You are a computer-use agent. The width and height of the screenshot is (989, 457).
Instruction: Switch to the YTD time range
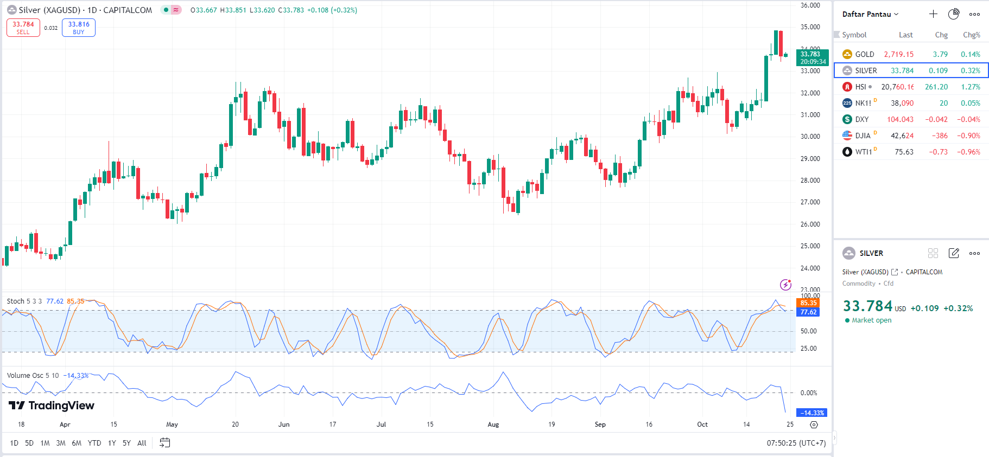(94, 443)
